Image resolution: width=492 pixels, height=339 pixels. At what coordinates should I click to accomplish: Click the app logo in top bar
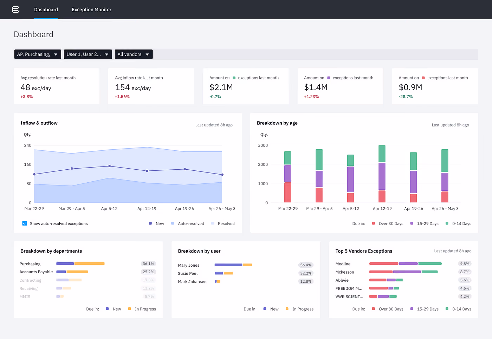pyautogui.click(x=15, y=9)
